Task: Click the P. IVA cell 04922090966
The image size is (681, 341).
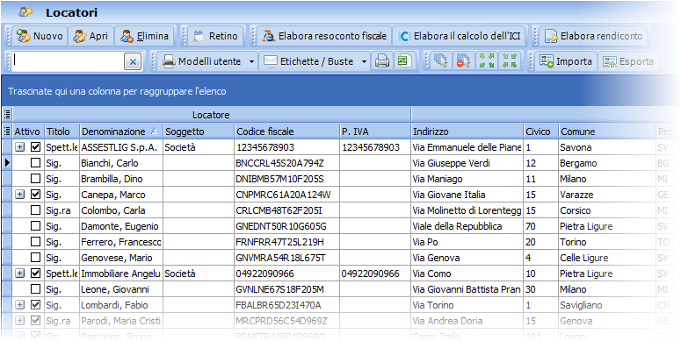Action: pyautogui.click(x=375, y=274)
